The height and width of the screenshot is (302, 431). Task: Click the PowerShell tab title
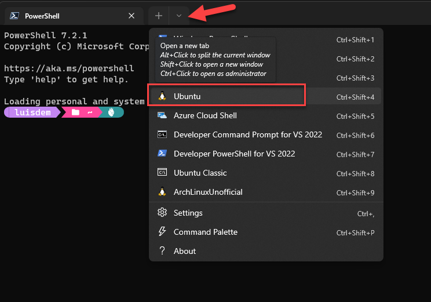coord(42,16)
